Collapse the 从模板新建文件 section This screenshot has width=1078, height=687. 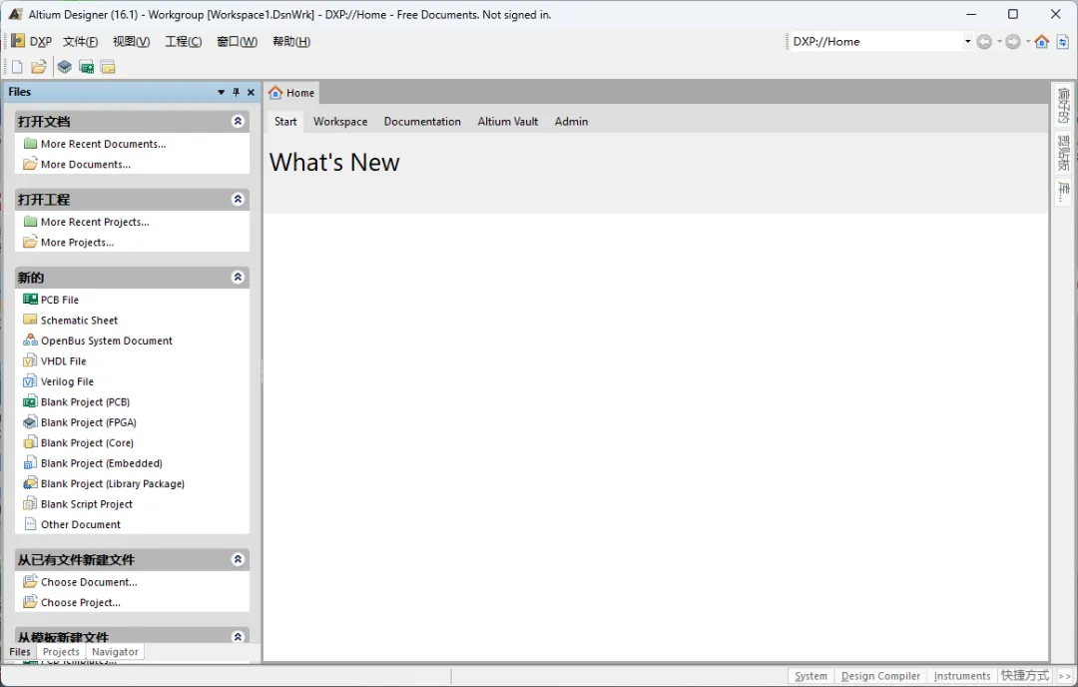(x=238, y=637)
